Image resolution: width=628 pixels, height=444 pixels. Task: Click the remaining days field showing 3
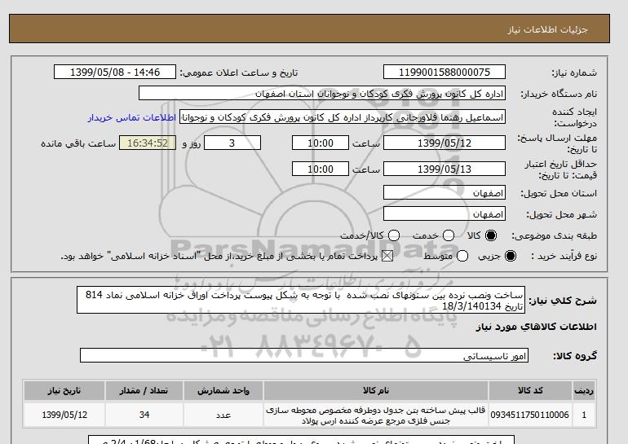click(x=232, y=143)
